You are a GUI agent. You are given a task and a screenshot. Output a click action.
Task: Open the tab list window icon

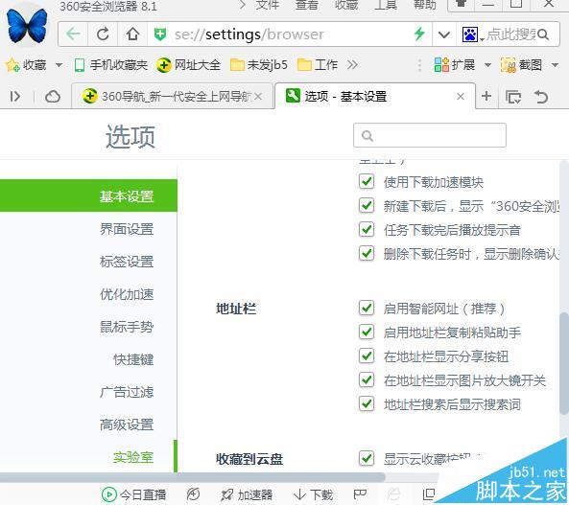513,97
